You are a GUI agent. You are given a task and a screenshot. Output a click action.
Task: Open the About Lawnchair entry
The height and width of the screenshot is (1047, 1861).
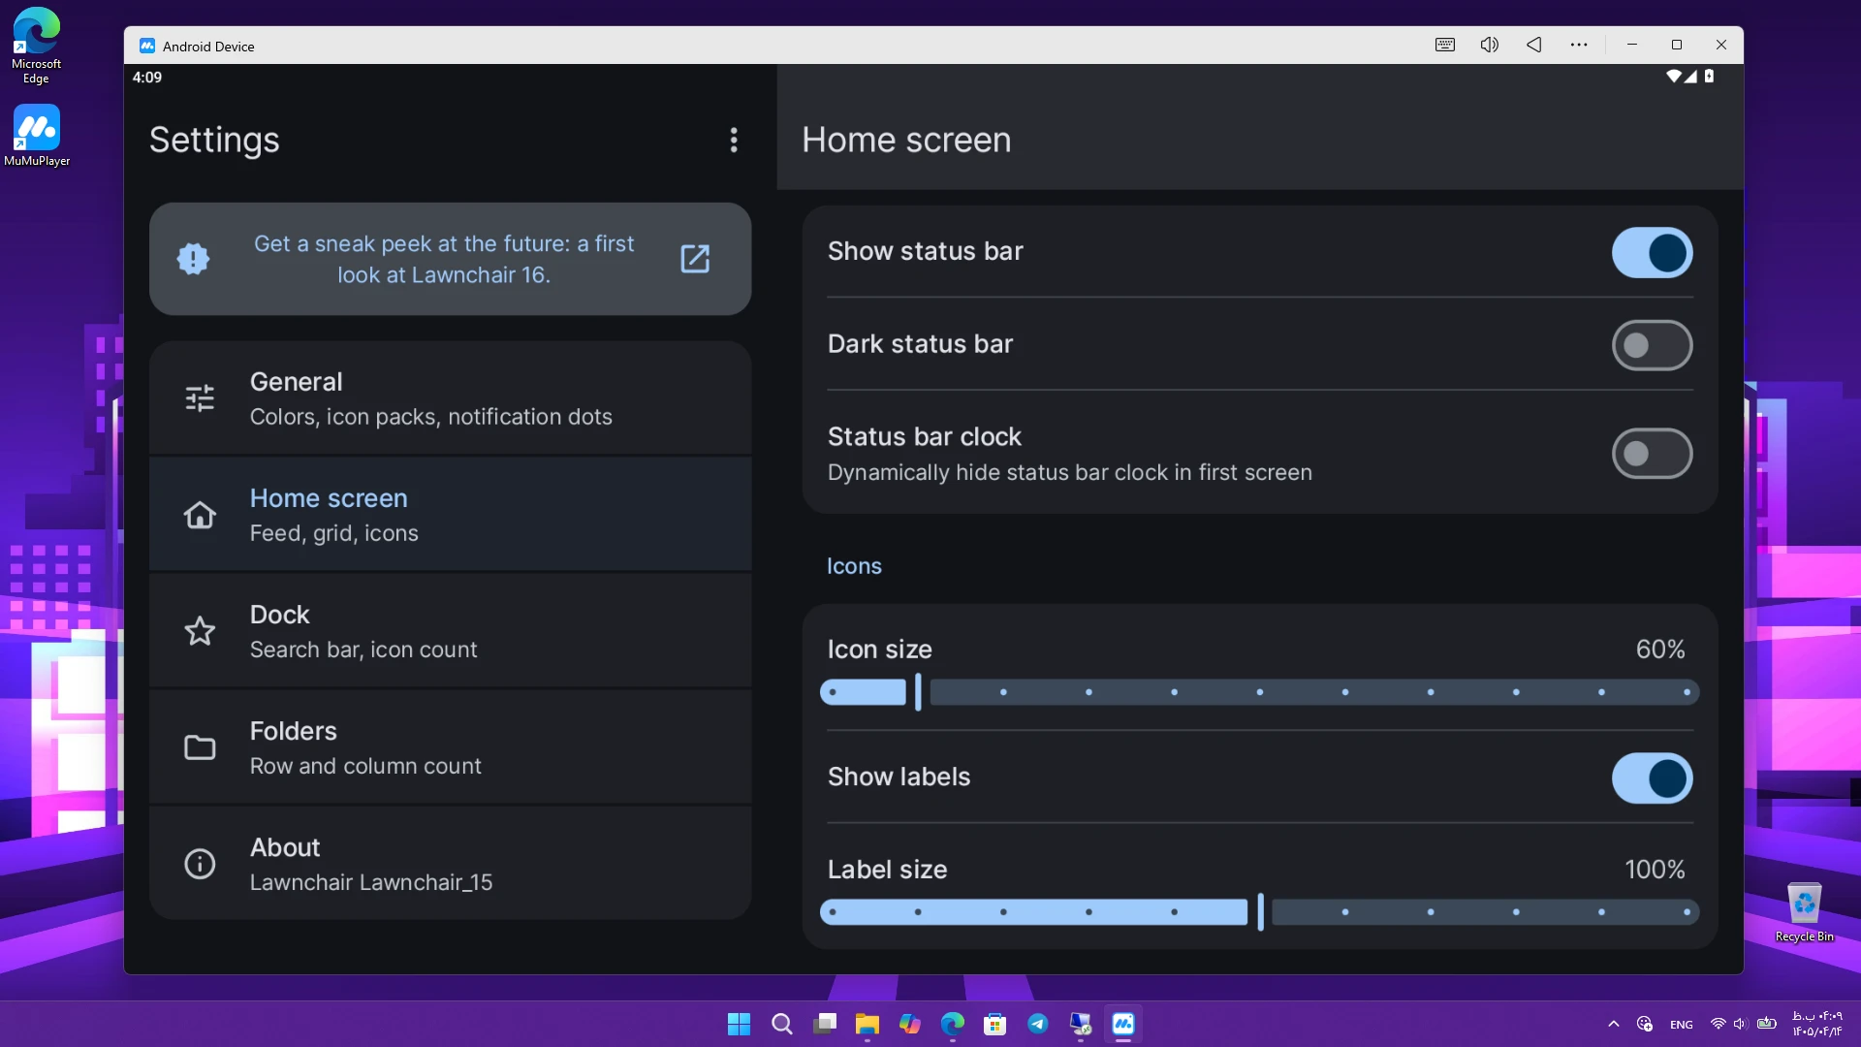451,864
